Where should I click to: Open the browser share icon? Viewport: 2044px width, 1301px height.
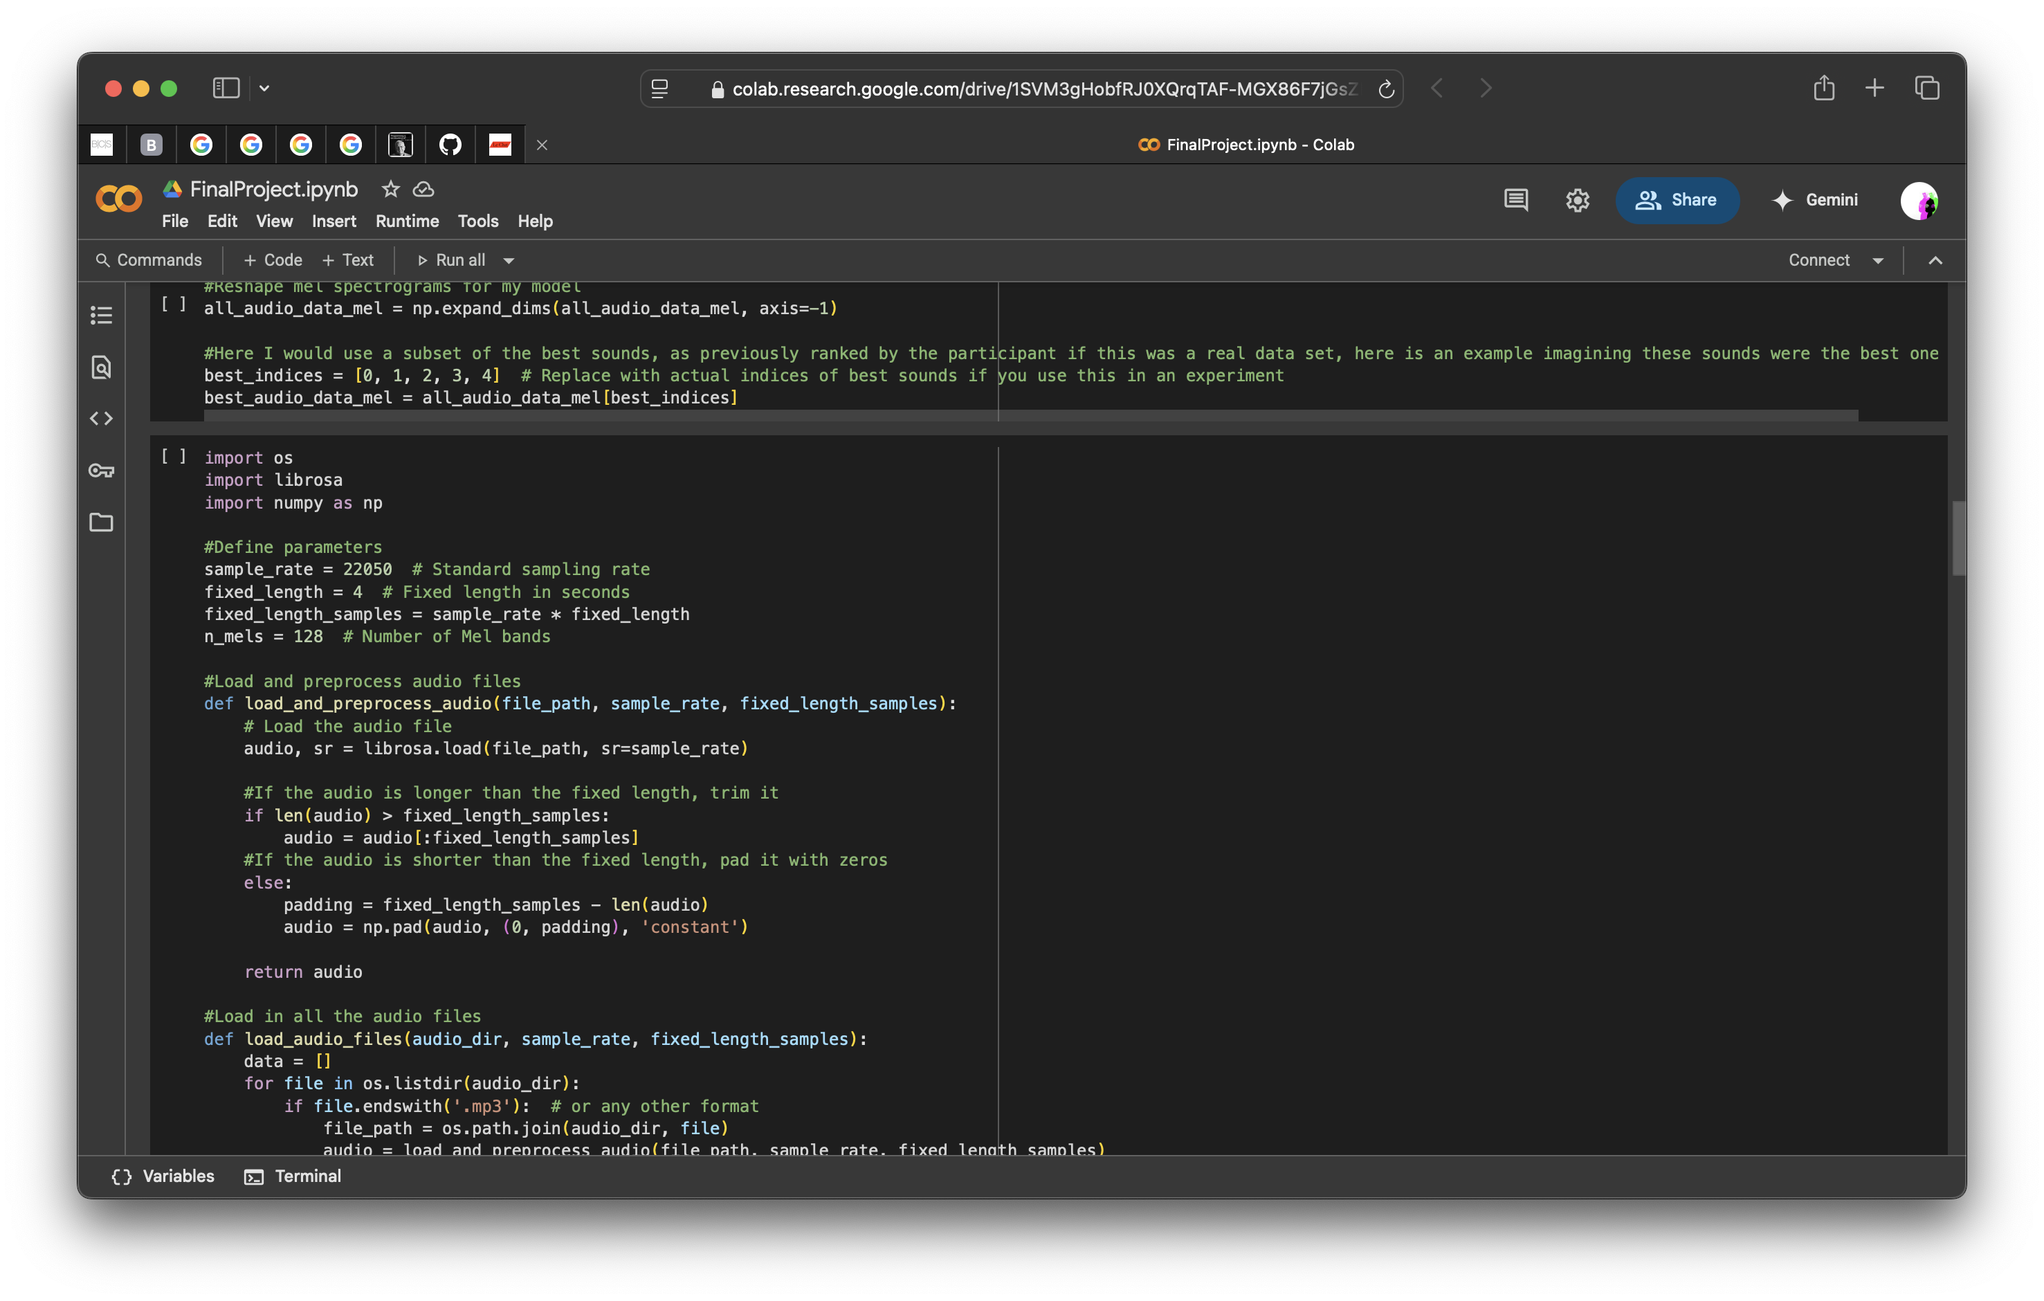pos(1824,87)
